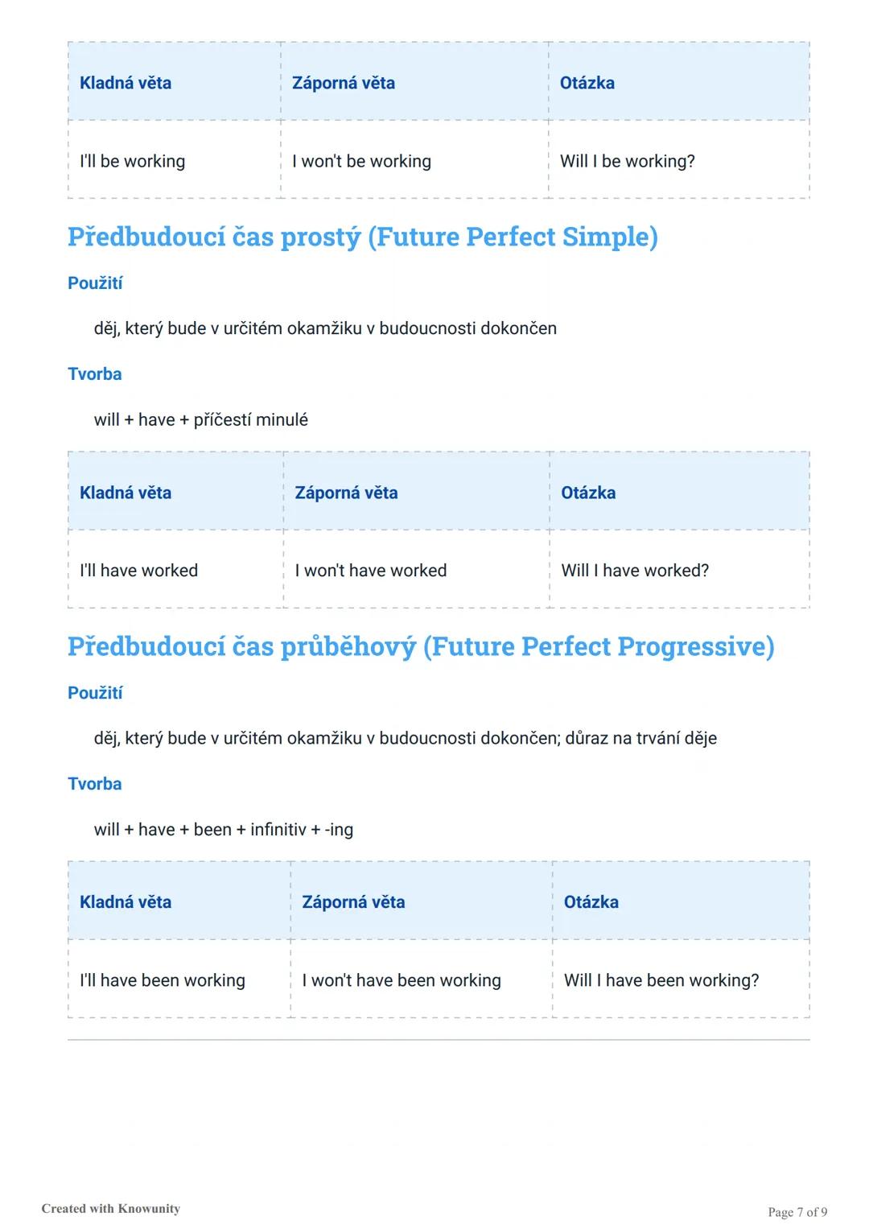Click the Future Perfect Simple heading
Screen dimensions: 869x1229
tap(362, 237)
